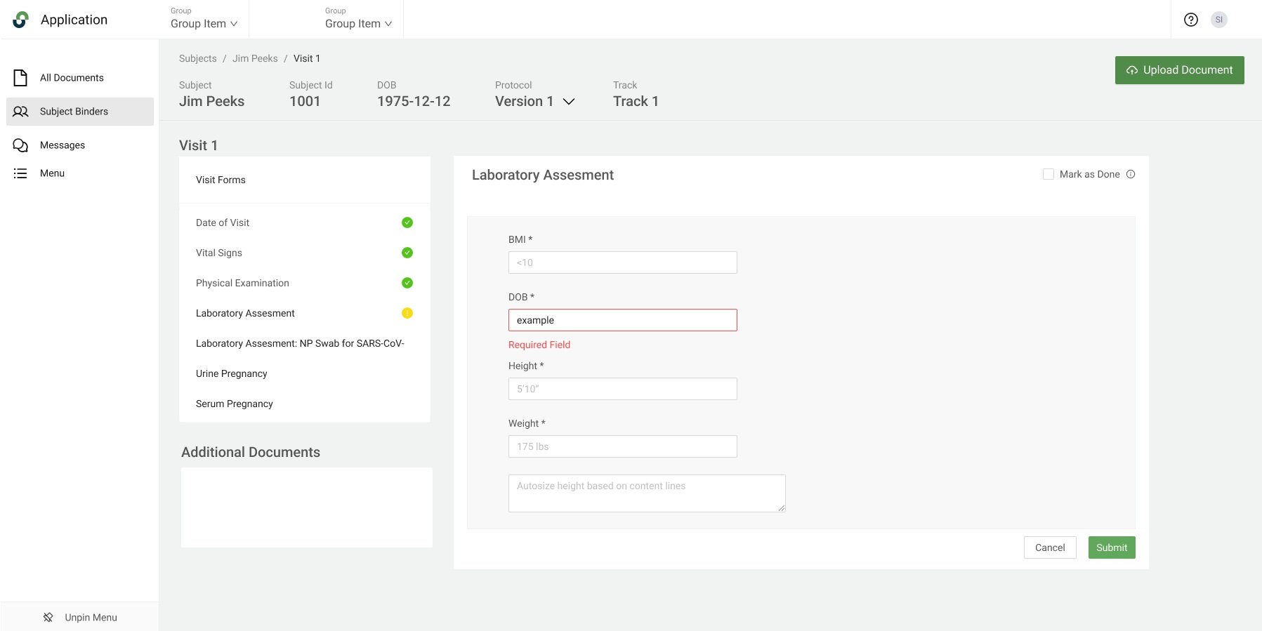The image size is (1262, 631).
Task: Click the Unpin Menu pin icon
Action: pos(48,618)
